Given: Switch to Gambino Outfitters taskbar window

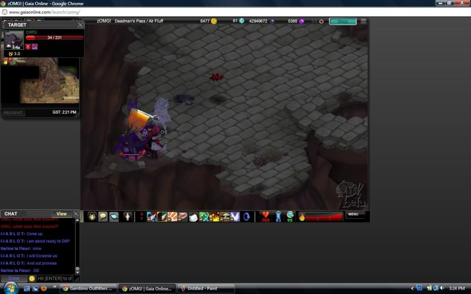Looking at the screenshot, I should 88,288.
